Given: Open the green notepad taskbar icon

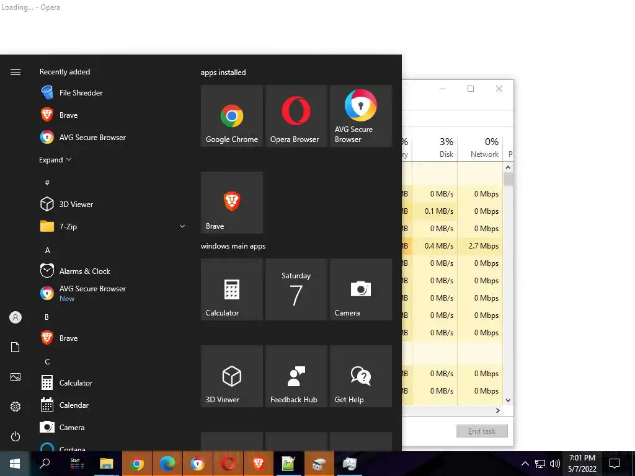Looking at the screenshot, I should click(x=288, y=464).
